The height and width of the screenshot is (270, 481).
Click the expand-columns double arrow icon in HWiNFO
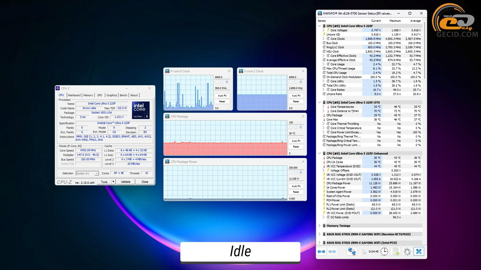pos(321,251)
